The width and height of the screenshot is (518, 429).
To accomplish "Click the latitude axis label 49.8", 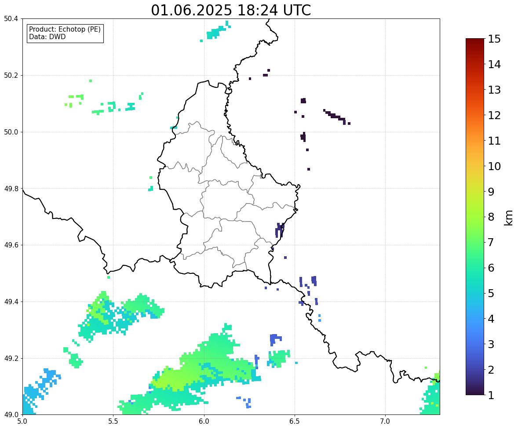I will tap(11, 189).
